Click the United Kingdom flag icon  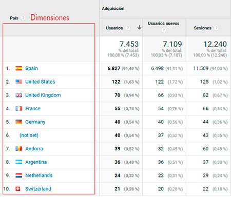tap(18, 95)
